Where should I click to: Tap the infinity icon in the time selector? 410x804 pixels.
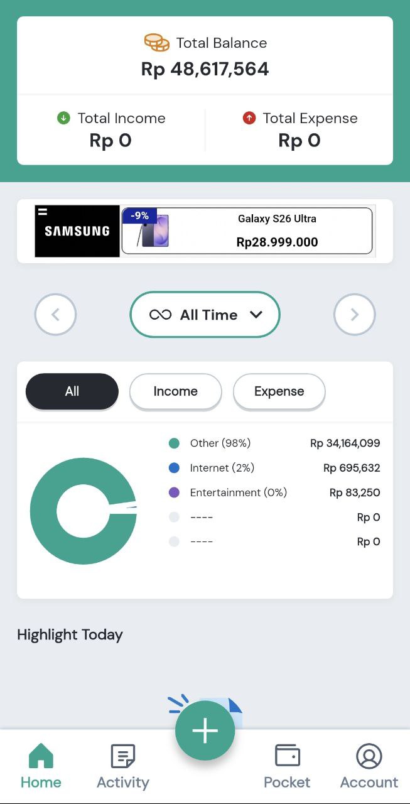pos(160,314)
